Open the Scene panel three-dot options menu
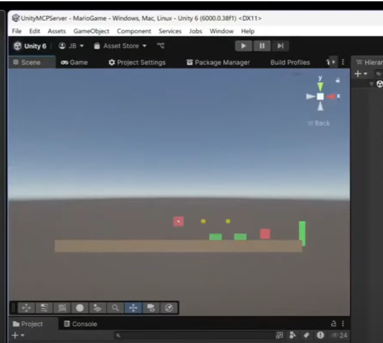Viewport: 383px width, 343px height. pos(343,62)
